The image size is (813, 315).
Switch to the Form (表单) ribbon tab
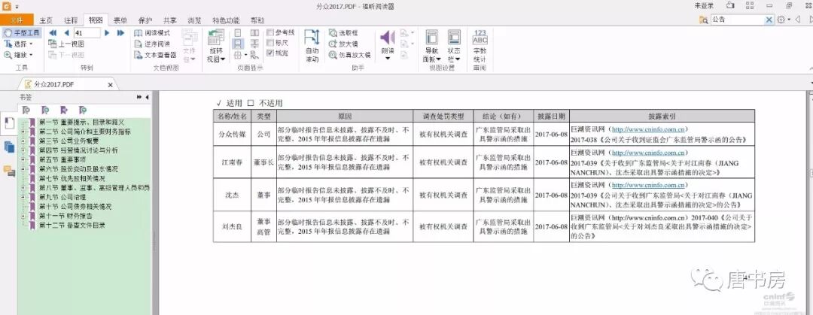tap(120, 20)
